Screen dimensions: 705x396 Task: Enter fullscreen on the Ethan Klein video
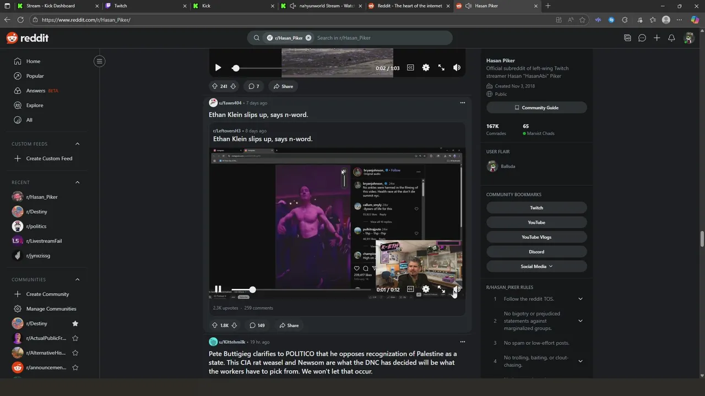coord(441,289)
